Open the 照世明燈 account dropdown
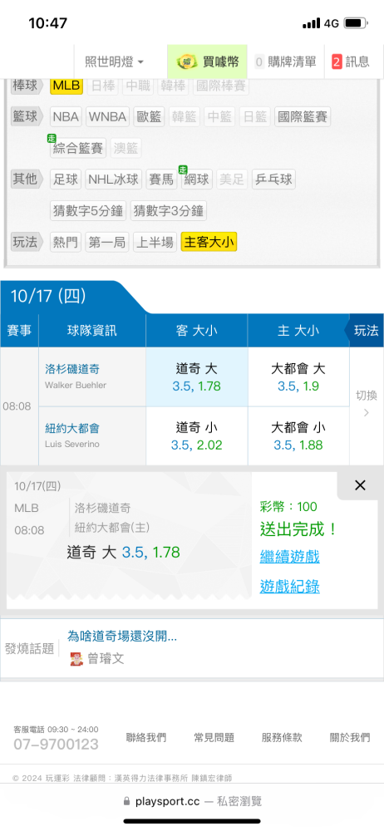The image size is (384, 831). tap(114, 61)
